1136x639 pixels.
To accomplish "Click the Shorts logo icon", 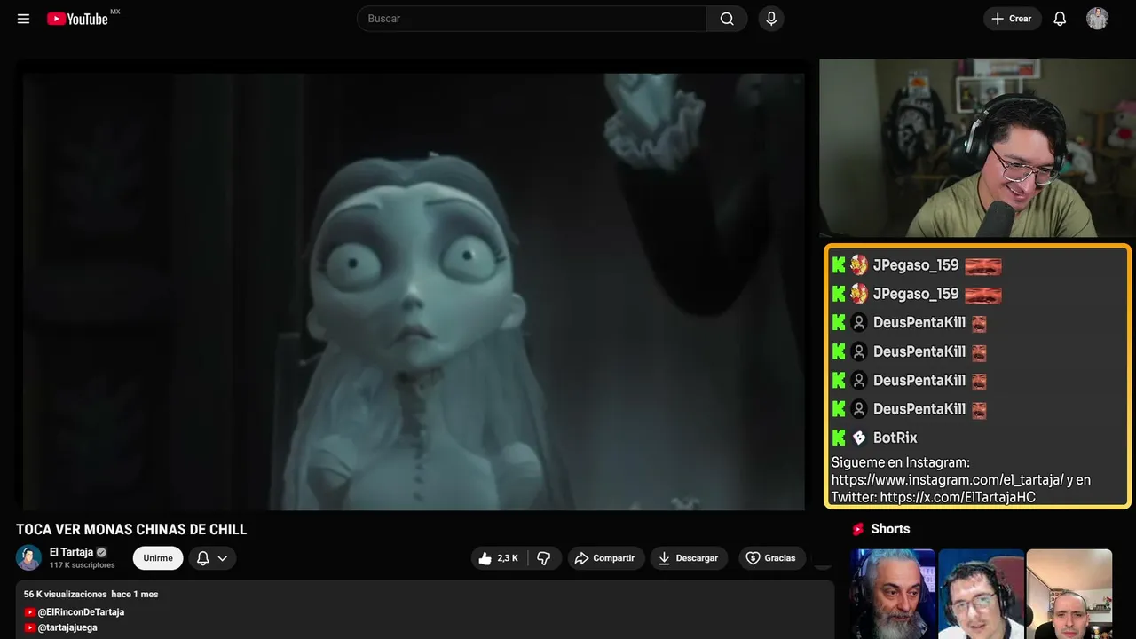I will click(858, 529).
